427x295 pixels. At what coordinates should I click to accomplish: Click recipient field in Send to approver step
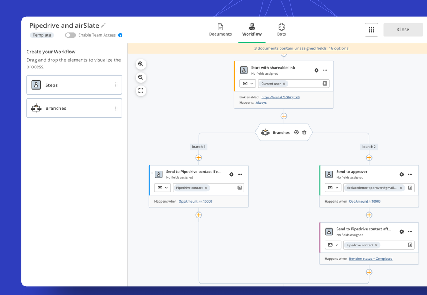pos(379,188)
